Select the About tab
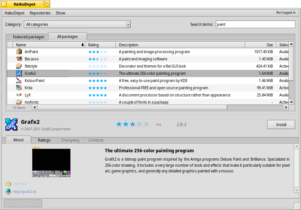This screenshot has height=210, width=301. pos(18,140)
